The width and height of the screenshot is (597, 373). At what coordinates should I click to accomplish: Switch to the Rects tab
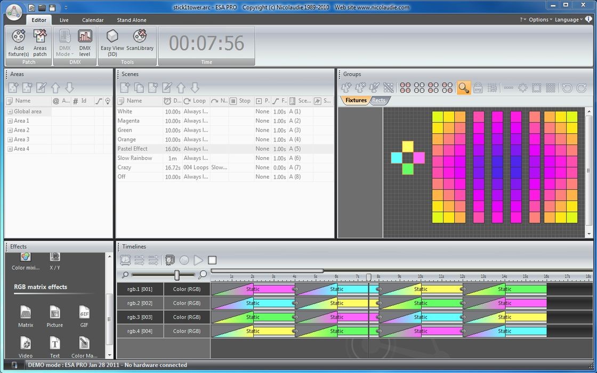point(379,100)
